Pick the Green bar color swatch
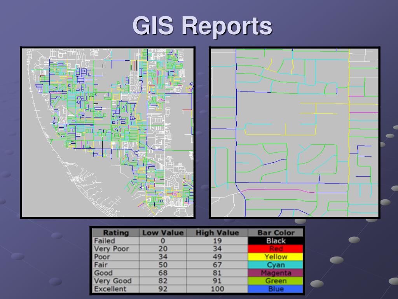398x299 pixels. [276, 281]
